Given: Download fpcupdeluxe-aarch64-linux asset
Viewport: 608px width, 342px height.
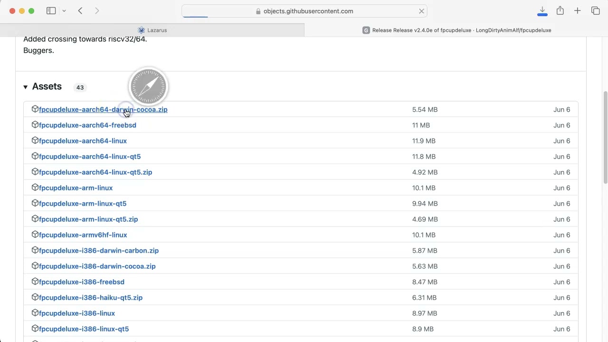Looking at the screenshot, I should pyautogui.click(x=83, y=141).
